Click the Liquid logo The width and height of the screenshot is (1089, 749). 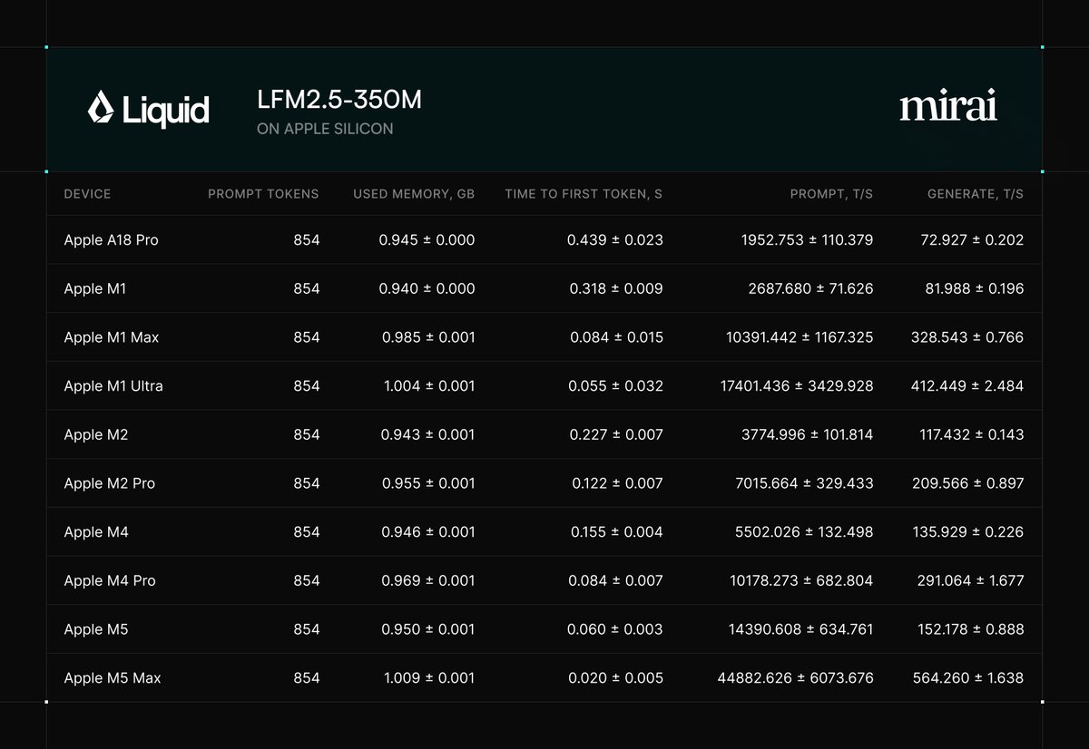pyautogui.click(x=149, y=109)
